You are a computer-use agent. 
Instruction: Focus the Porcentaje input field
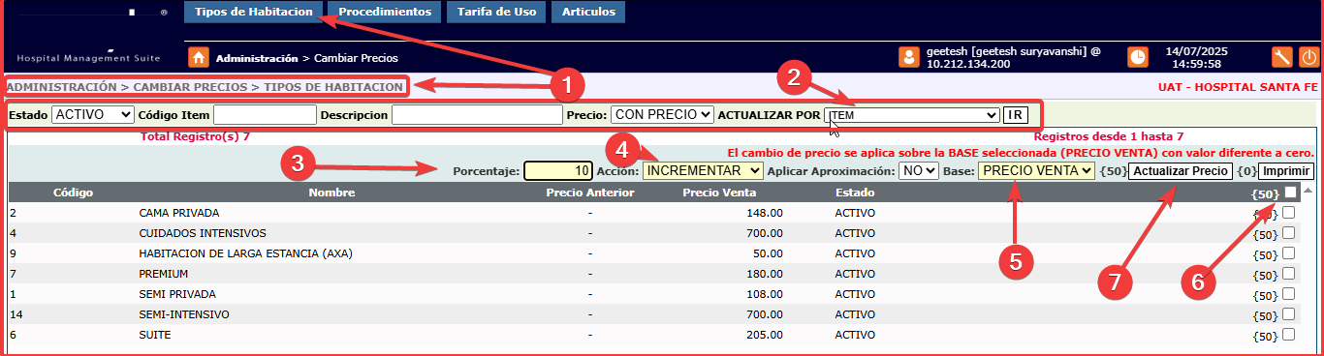(x=557, y=170)
